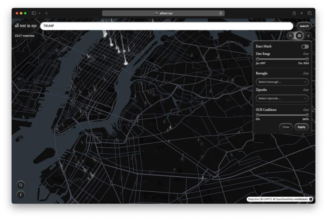This screenshot has height=219, width=327.
Task: Show the Safari tab overview icon
Action: click(x=309, y=13)
